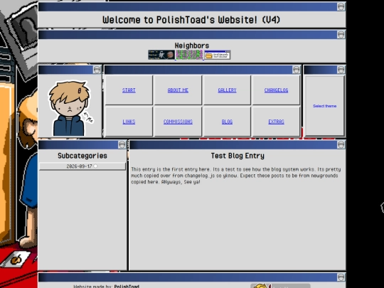Open the COMMISSIONS page
This screenshot has height=288, width=384.
pos(178,122)
